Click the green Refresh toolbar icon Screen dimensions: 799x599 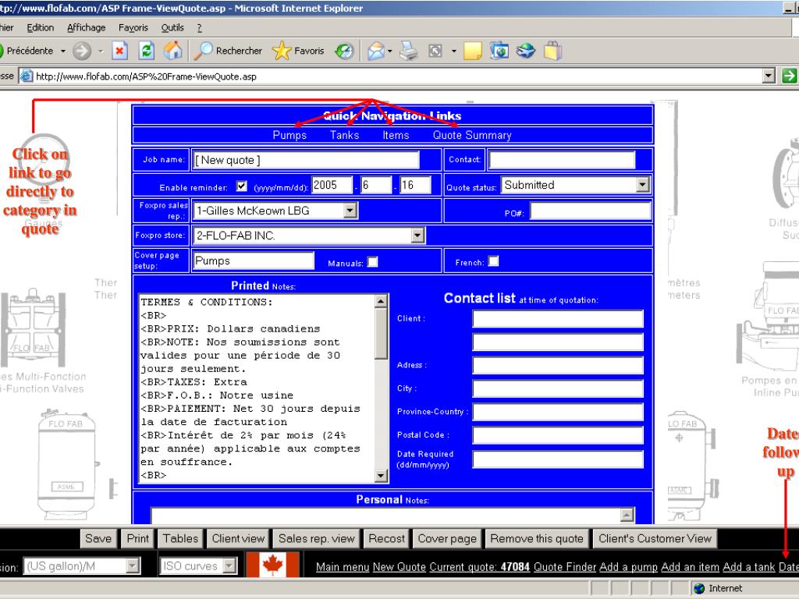click(x=147, y=51)
